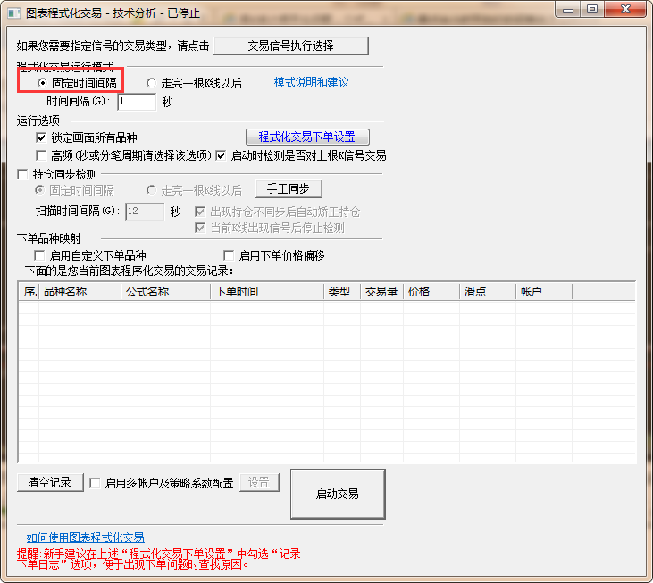Enable the 高频 option checkbox
653x583 pixels.
[x=41, y=155]
